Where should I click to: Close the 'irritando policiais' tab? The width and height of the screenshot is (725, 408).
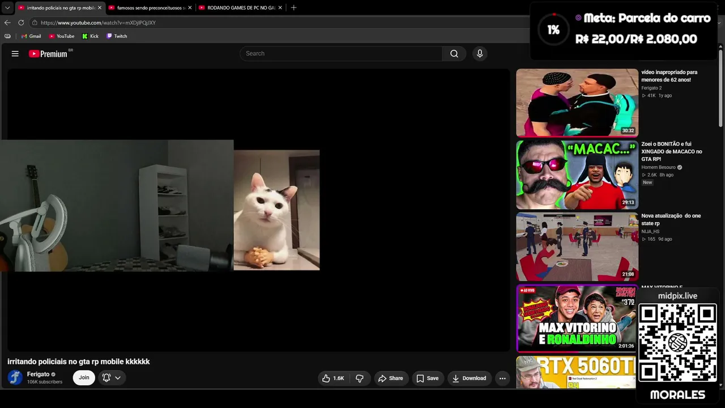tap(100, 8)
